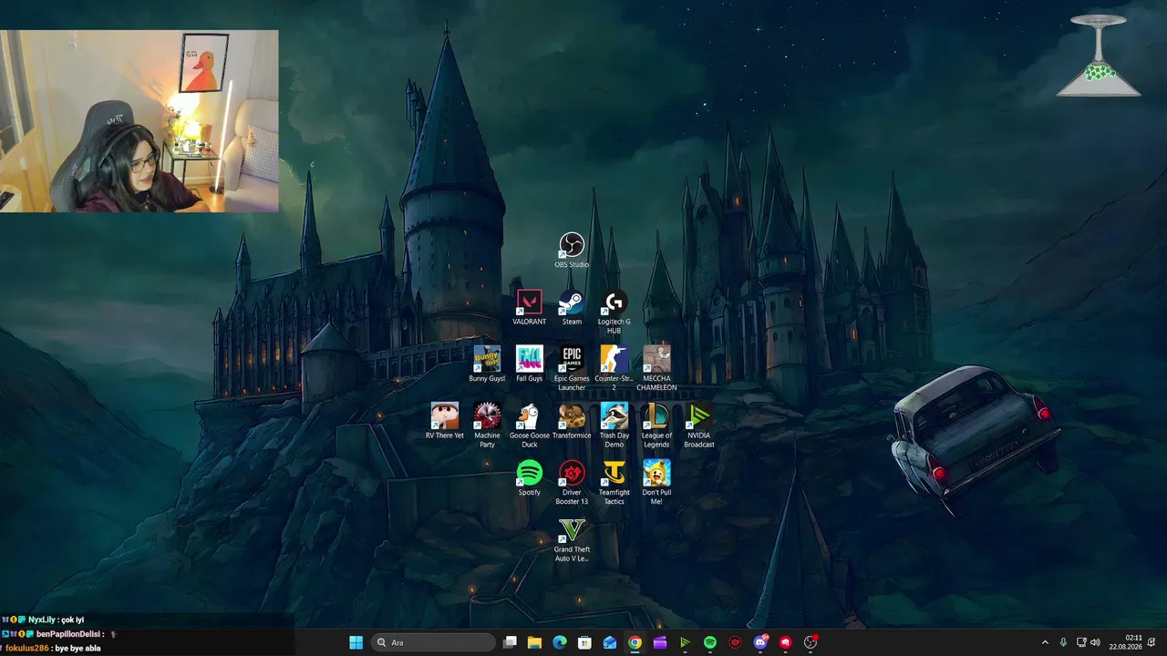Open the purple clapperboard app in taskbar
This screenshot has width=1167, height=656.
[660, 642]
